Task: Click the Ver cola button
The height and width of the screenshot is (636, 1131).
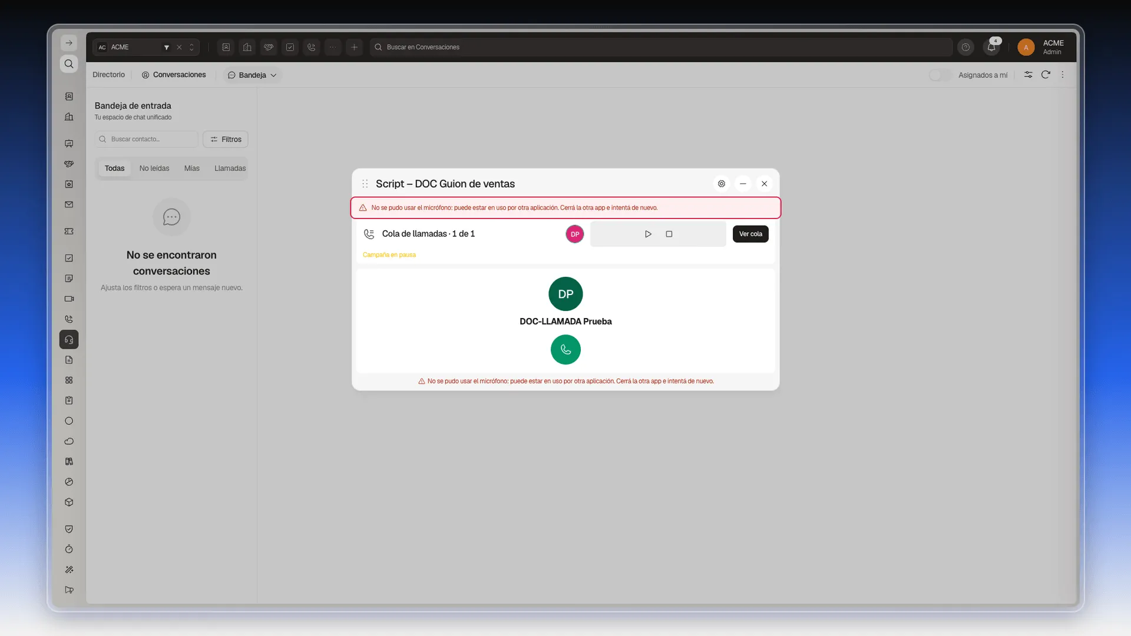Action: click(x=750, y=234)
